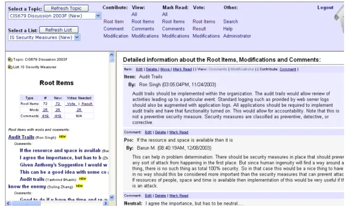Image resolution: width=346 pixels, height=206 pixels.
Task: Click Delete in the Item action bar
Action: [x=152, y=69]
